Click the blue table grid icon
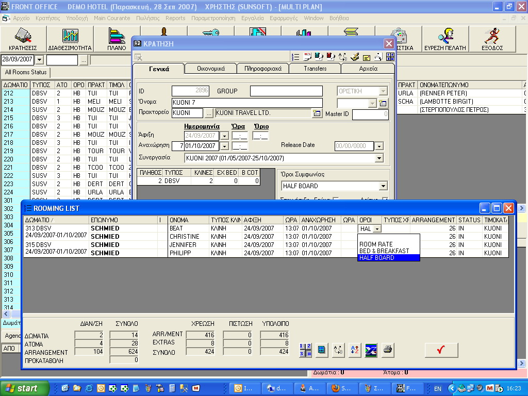This screenshot has height=396, width=528. tap(321, 350)
